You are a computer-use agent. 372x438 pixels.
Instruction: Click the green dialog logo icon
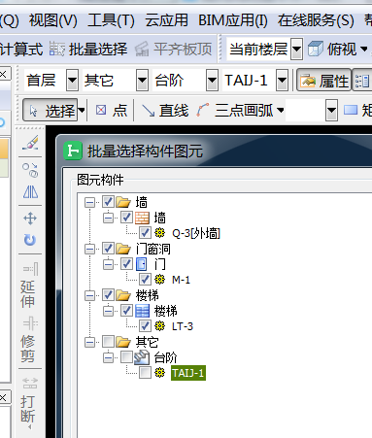73,151
